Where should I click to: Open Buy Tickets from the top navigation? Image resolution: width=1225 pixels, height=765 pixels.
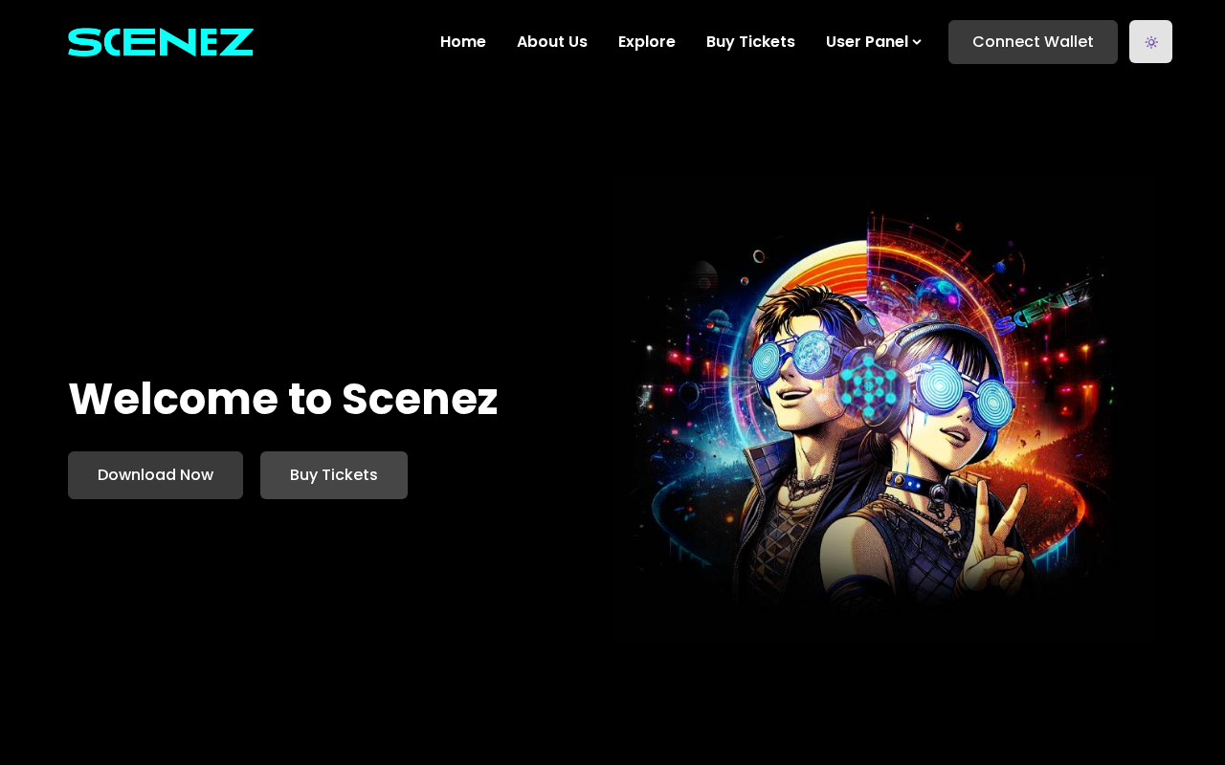coord(750,42)
